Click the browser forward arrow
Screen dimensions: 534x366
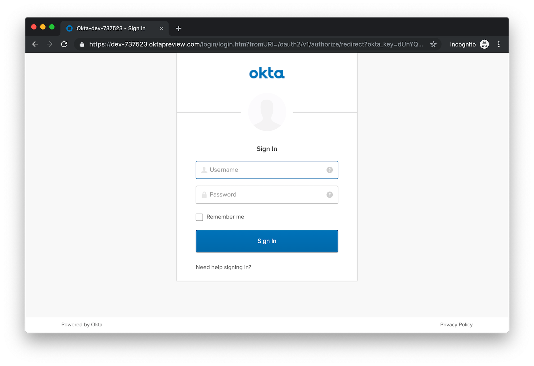pyautogui.click(x=50, y=44)
